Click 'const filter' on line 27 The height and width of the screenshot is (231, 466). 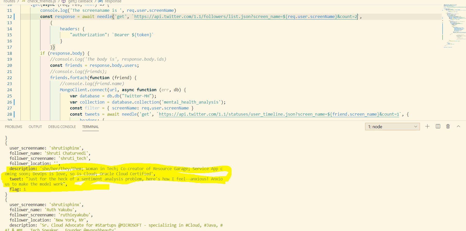click(85, 108)
